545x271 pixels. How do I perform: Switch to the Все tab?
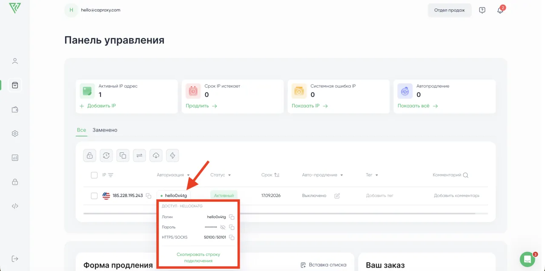click(81, 130)
